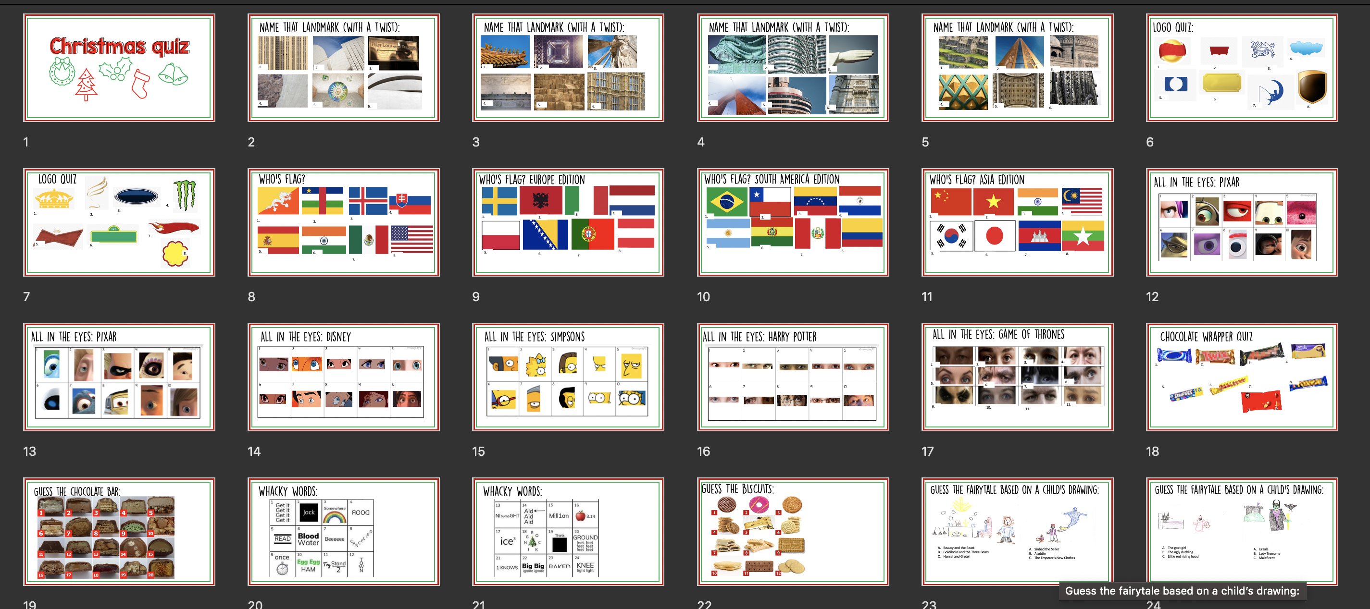Select the Who's Flag slide 8
This screenshot has height=609, width=1370.
point(343,222)
